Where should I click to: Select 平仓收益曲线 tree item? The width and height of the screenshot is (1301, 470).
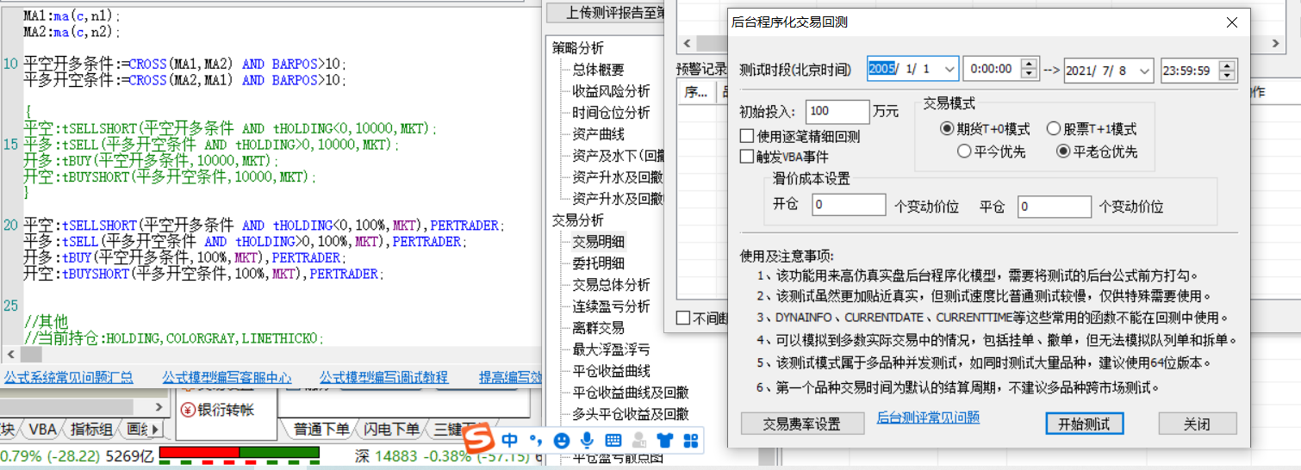[x=611, y=371]
